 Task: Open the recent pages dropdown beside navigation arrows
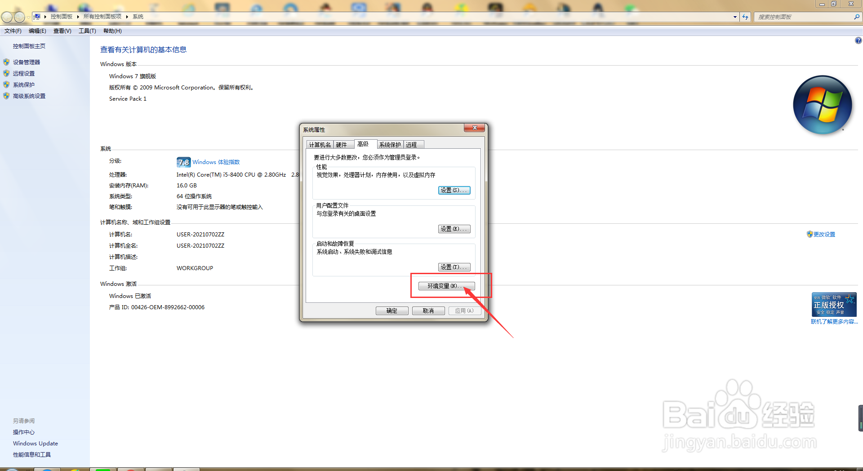28,17
